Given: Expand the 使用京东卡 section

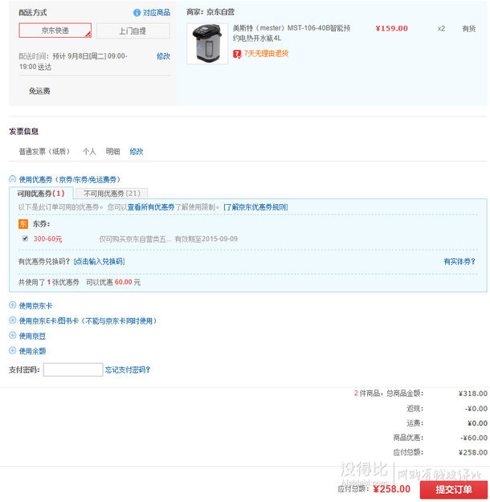Looking at the screenshot, I should tap(13, 305).
